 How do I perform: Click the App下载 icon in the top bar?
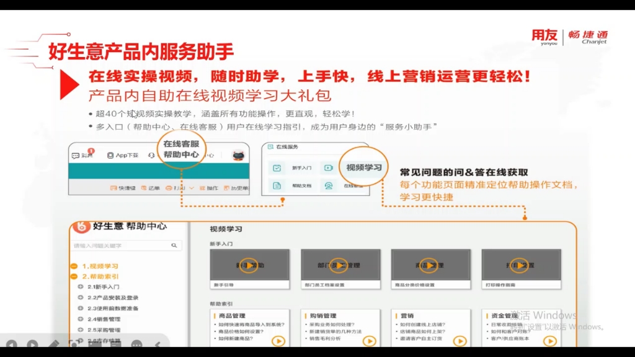[110, 155]
